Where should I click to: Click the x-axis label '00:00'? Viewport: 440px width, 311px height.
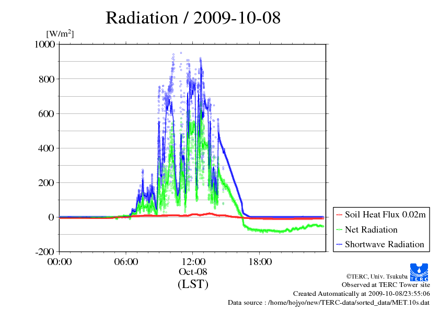[60, 262]
